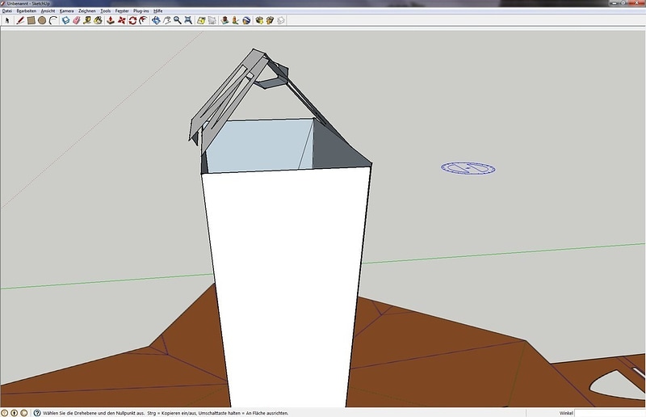646x417 pixels.
Task: Click the credits status bar icon
Action: [15, 413]
